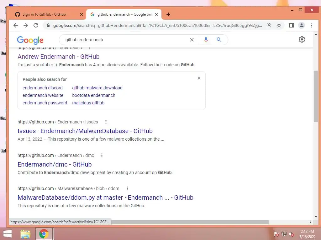The width and height of the screenshot is (321, 240).
Task: Click the vertical scrollbar thumb
Action: [x=315, y=96]
